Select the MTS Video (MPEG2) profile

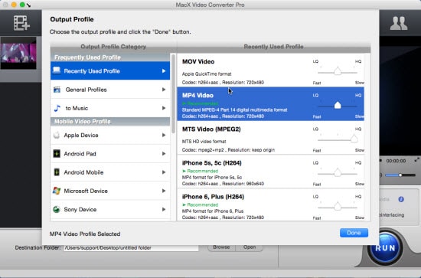271,138
